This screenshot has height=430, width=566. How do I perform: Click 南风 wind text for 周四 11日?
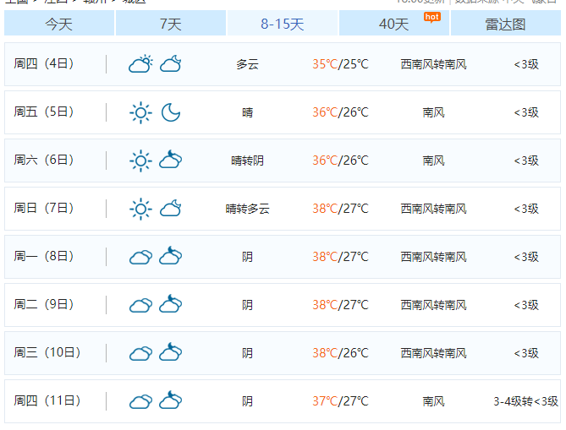433,401
